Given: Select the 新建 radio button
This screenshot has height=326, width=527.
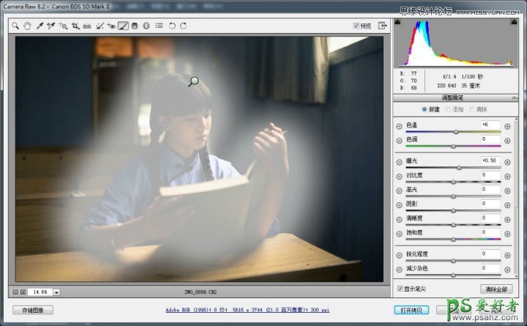Looking at the screenshot, I should click(x=425, y=109).
